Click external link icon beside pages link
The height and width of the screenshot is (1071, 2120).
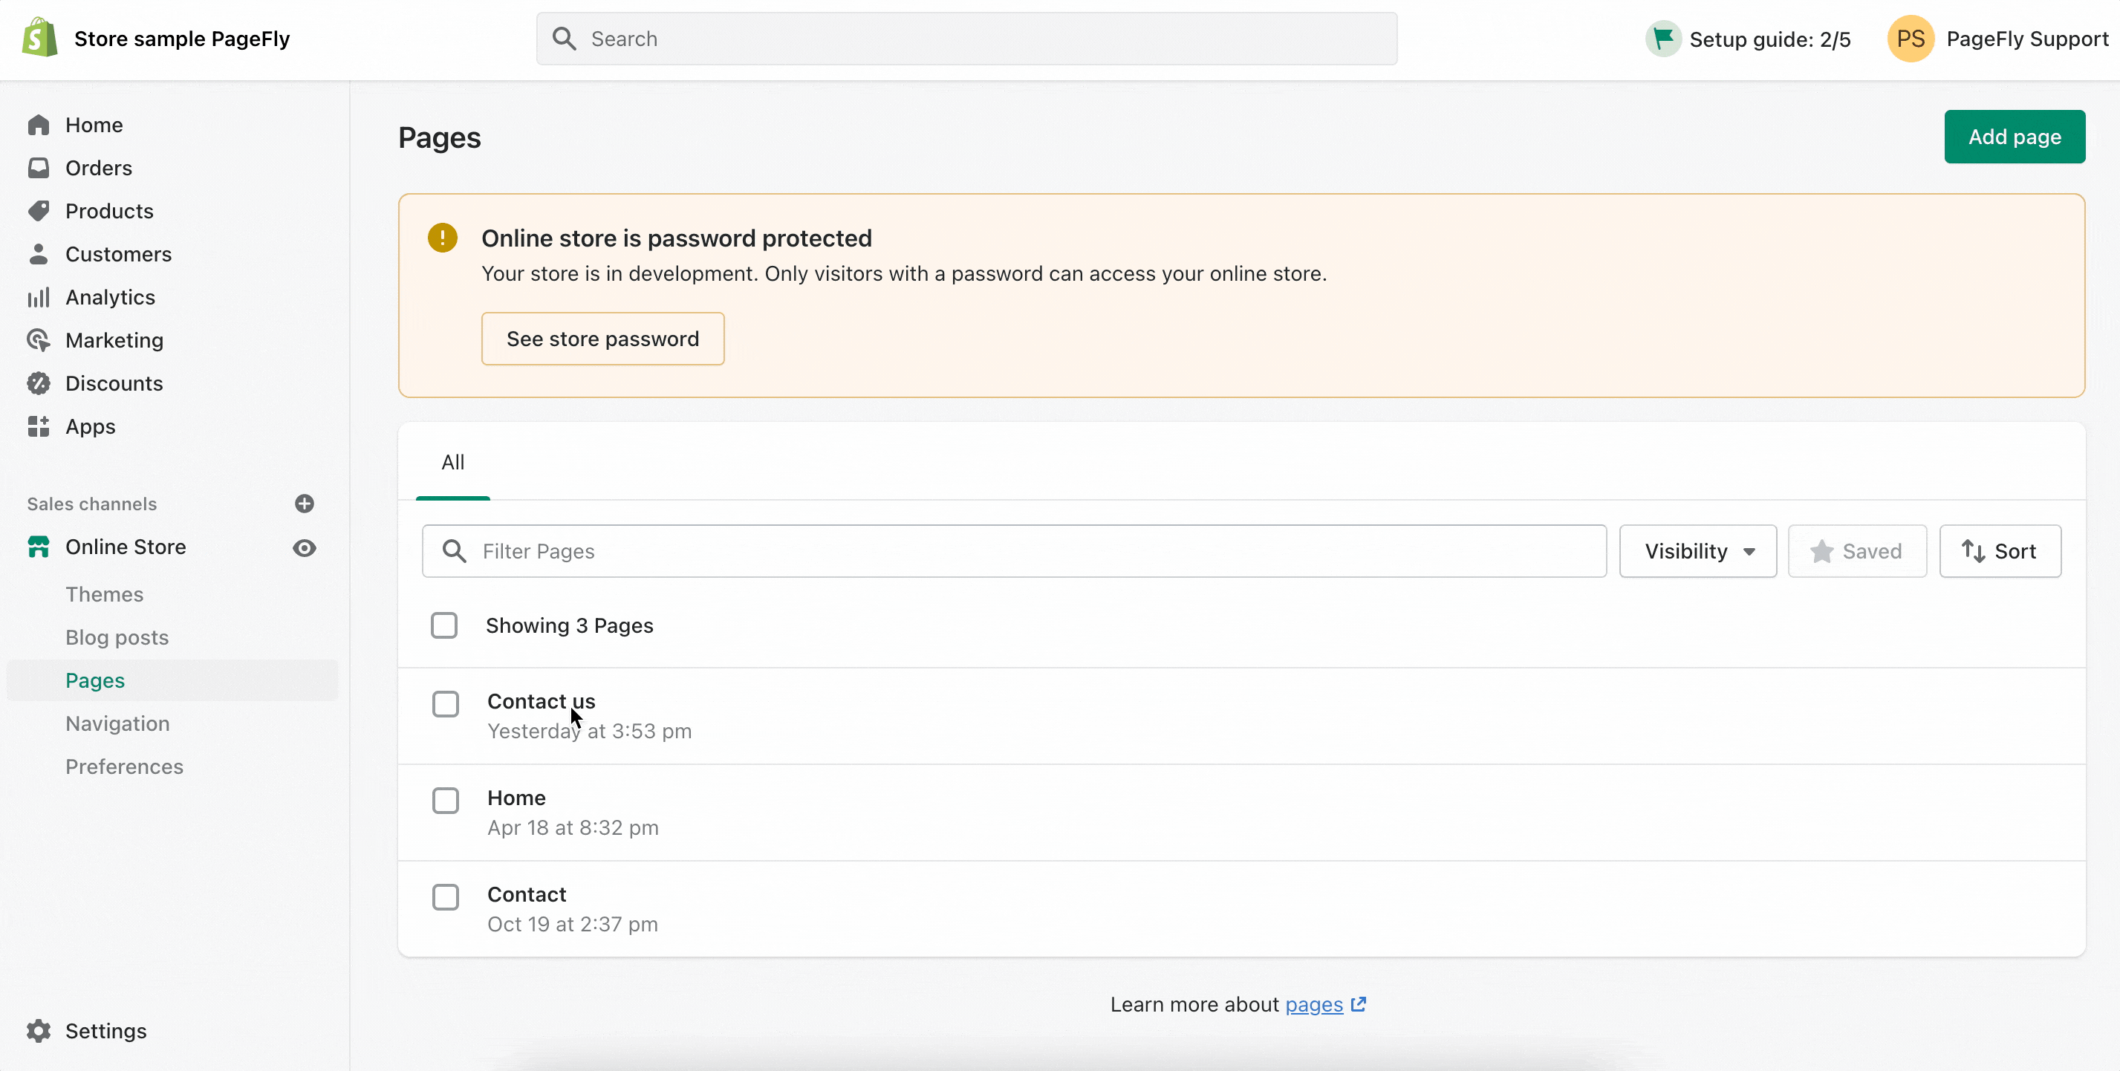click(x=1359, y=1004)
